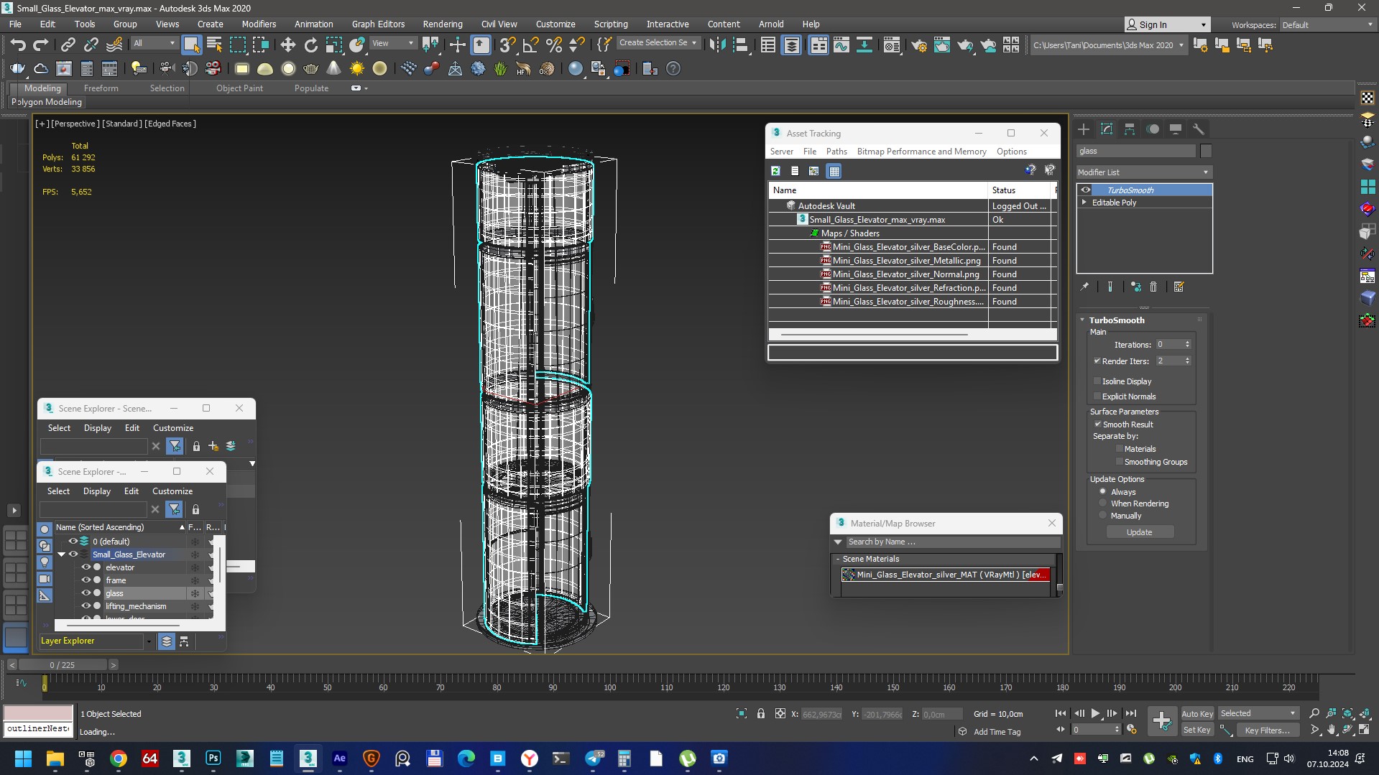
Task: Switch to the Freeform ribbon tab
Action: pos(101,88)
